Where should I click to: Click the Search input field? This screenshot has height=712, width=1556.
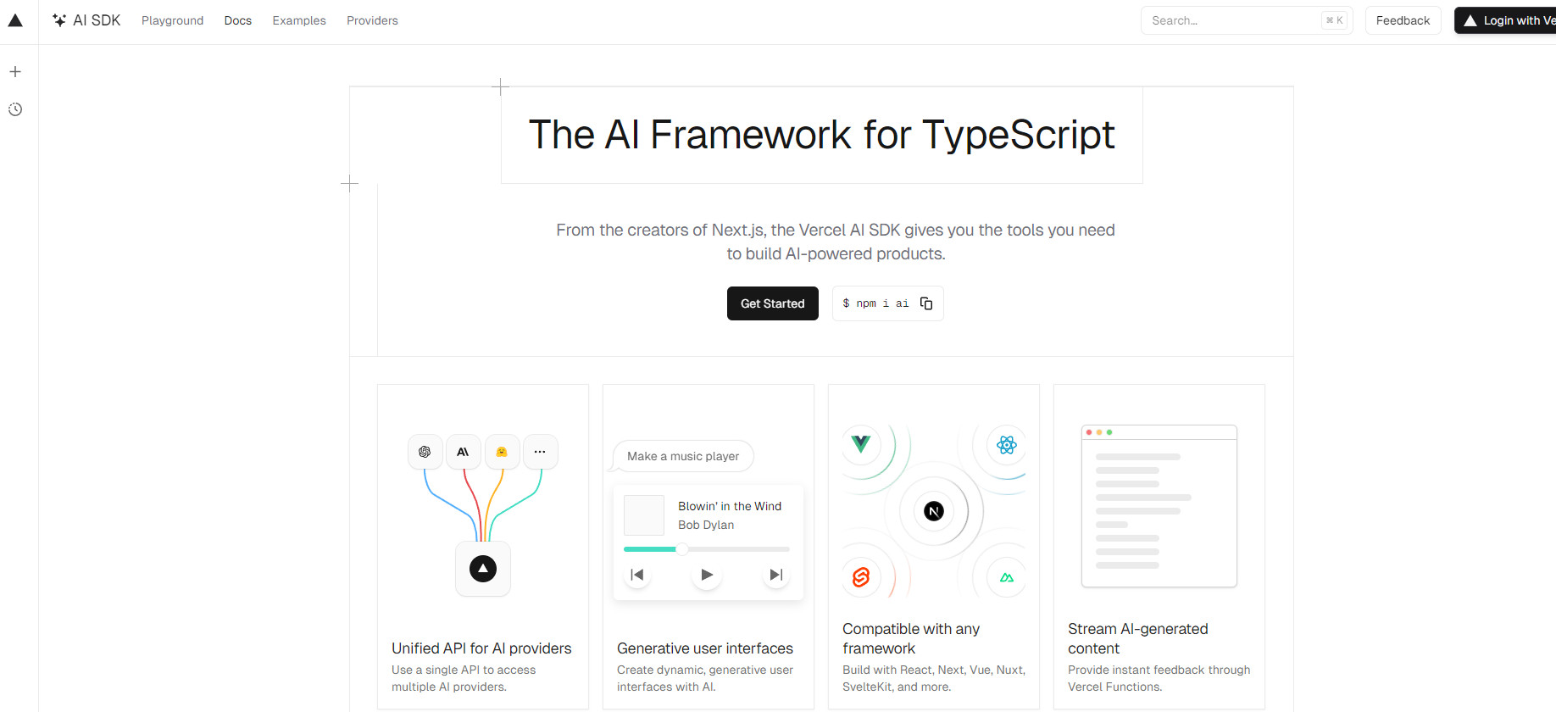pos(1247,20)
